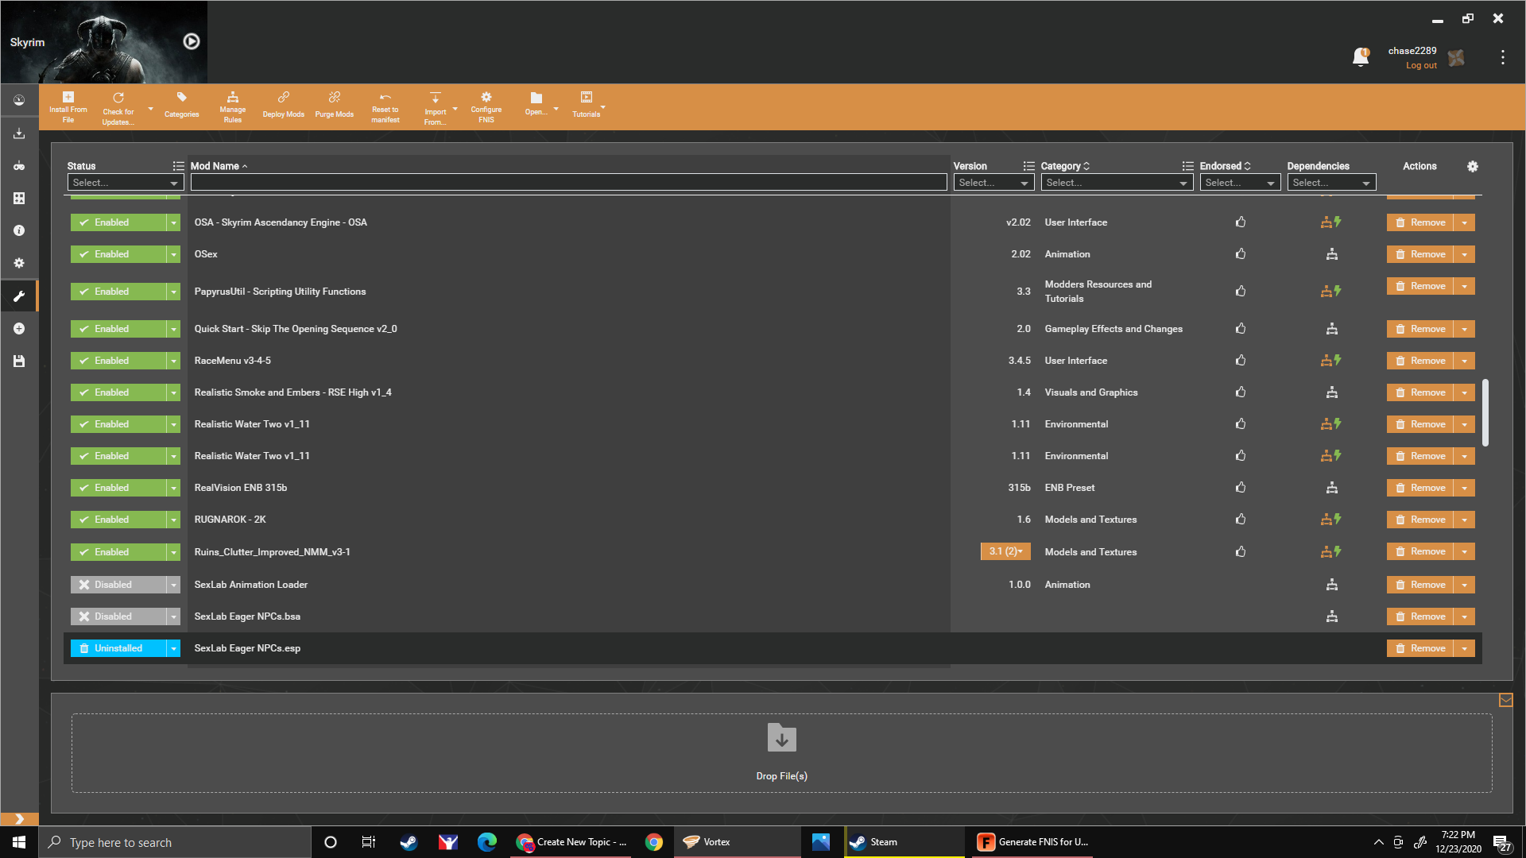This screenshot has width=1526, height=858.
Task: Toggle Enabled status for PapyrusUtil
Action: point(118,292)
